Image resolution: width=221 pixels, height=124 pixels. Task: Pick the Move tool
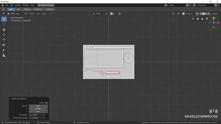click(4, 34)
